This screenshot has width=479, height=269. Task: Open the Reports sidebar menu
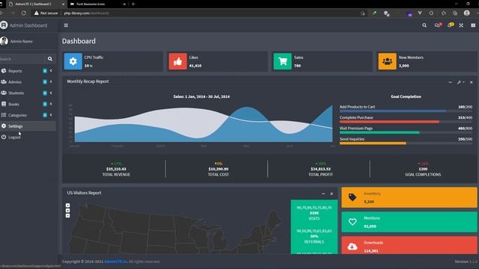28,71
